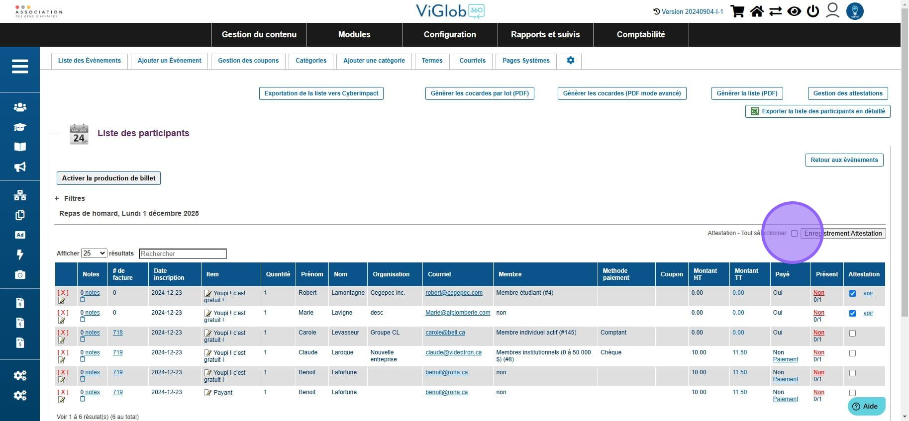Switch to Gestion des coupons tab
This screenshot has height=421, width=909.
(x=248, y=61)
